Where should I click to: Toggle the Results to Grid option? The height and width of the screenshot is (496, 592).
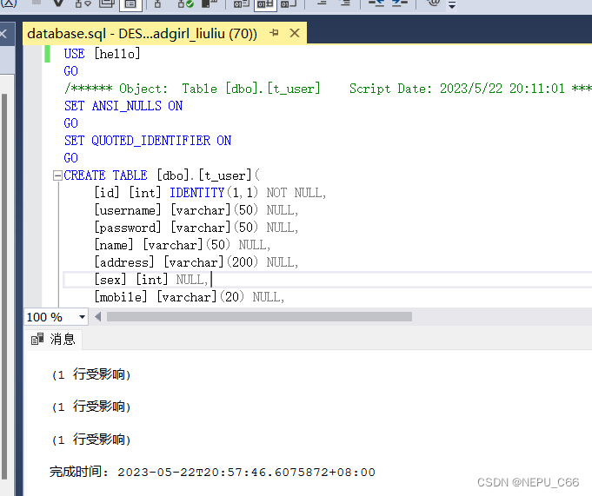coord(266,3)
